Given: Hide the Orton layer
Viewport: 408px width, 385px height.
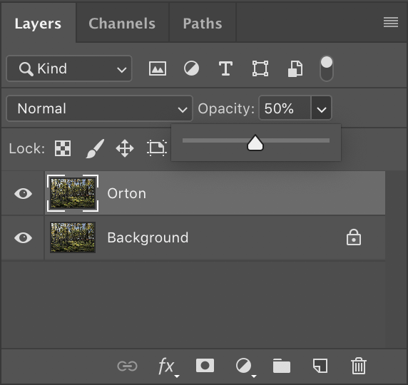Looking at the screenshot, I should [23, 193].
